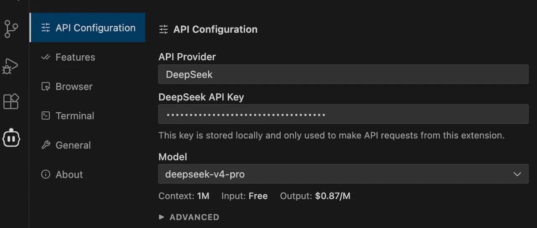The image size is (537, 228).
Task: Open the Run and Debug view
Action: point(10,66)
